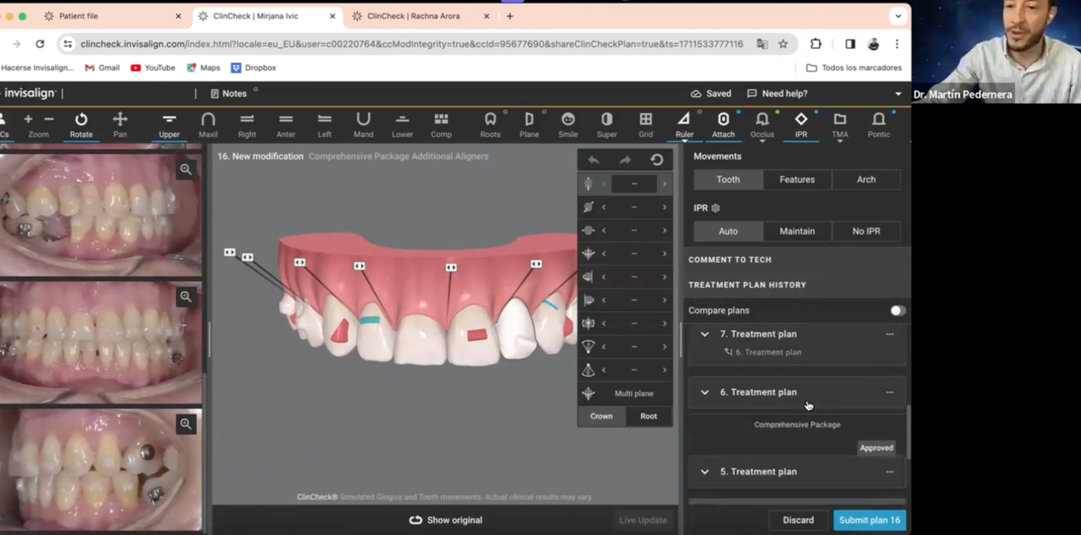Select the Roots view tool
Image resolution: width=1081 pixels, height=535 pixels.
490,124
